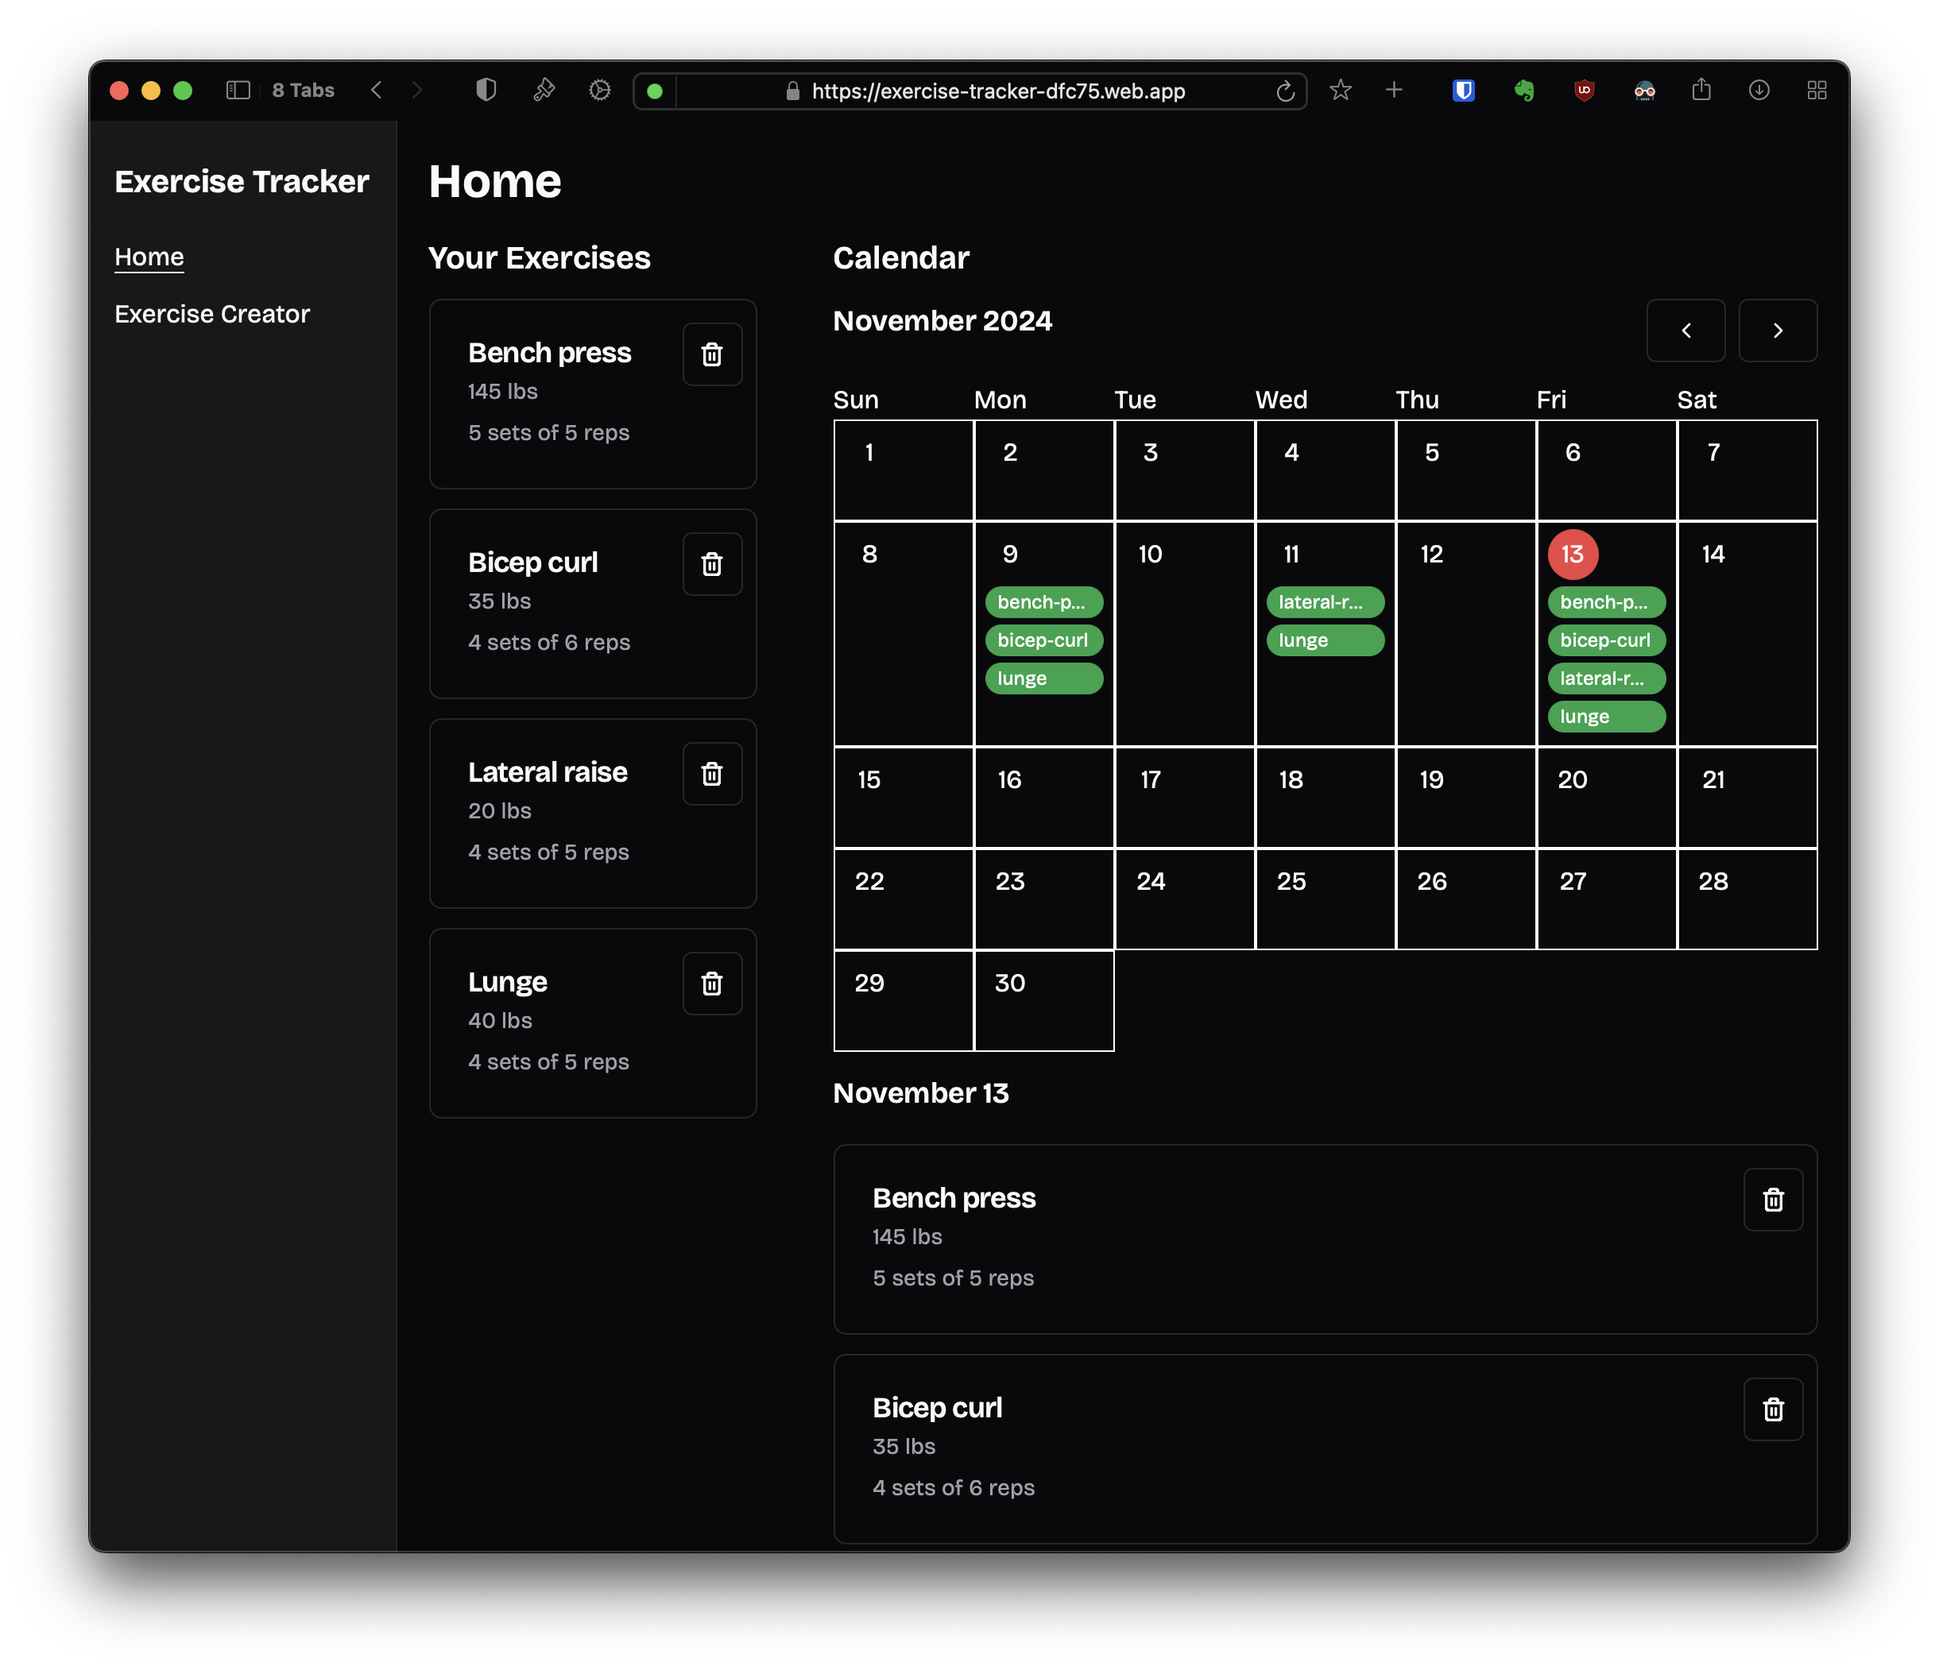
Task: Click the lunge tag on November 11
Action: [x=1324, y=641]
